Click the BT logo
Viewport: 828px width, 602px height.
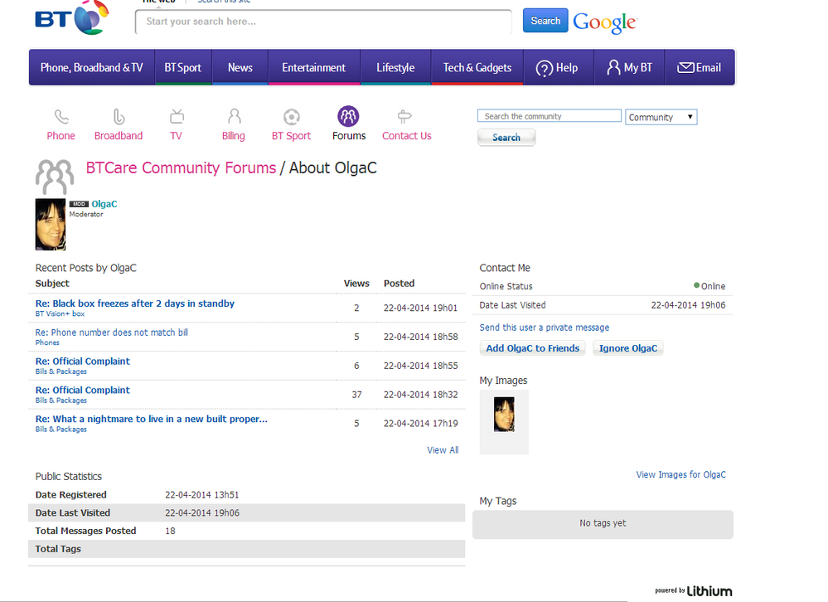coord(72,18)
